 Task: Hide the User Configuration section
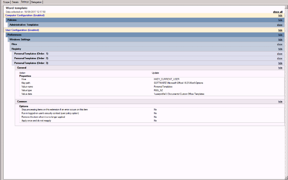(x=280, y=30)
